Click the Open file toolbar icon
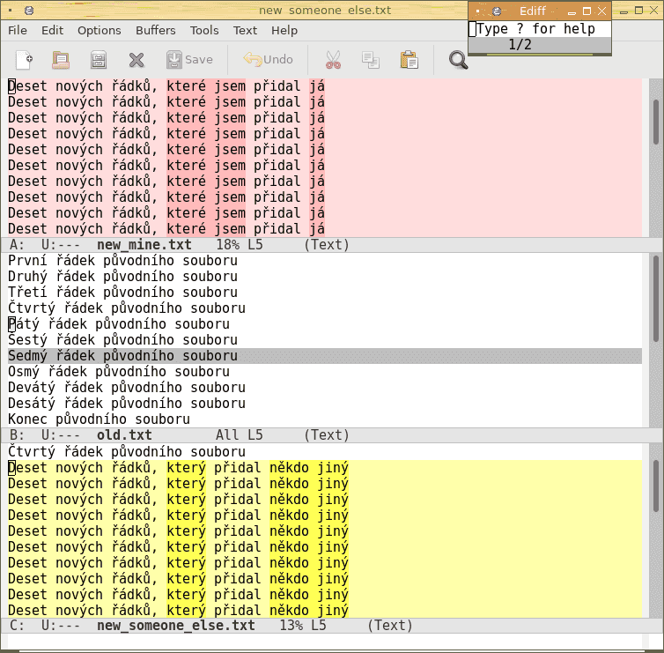The image size is (664, 653). click(61, 60)
